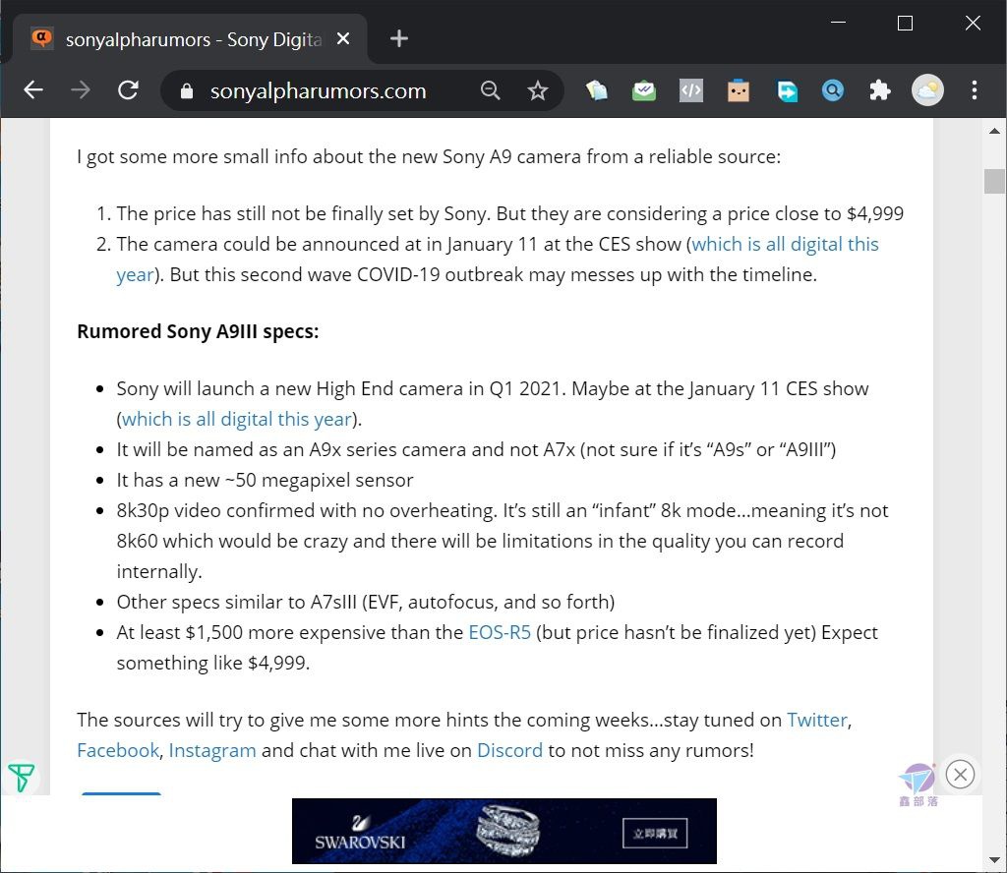1007x873 pixels.
Task: Go back to the previous page
Action: pos(33,90)
